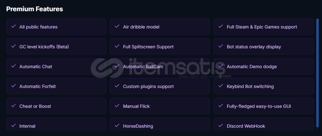Select the Full Steam & Epic Games support card
The height and width of the screenshot is (136, 322).
tap(264, 27)
